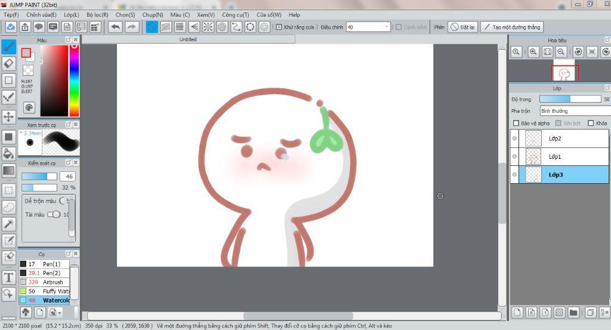Viewport: 611px width, 330px height.
Task: Open the Chỉnh sửa(E) menu
Action: (41, 15)
